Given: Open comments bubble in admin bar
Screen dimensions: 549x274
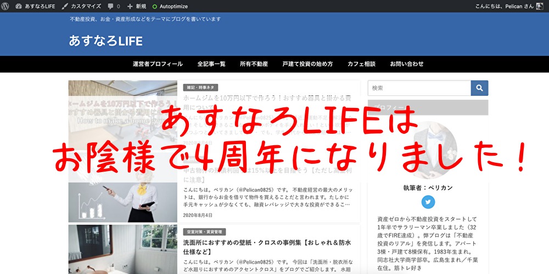Looking at the screenshot, I should coord(114,6).
